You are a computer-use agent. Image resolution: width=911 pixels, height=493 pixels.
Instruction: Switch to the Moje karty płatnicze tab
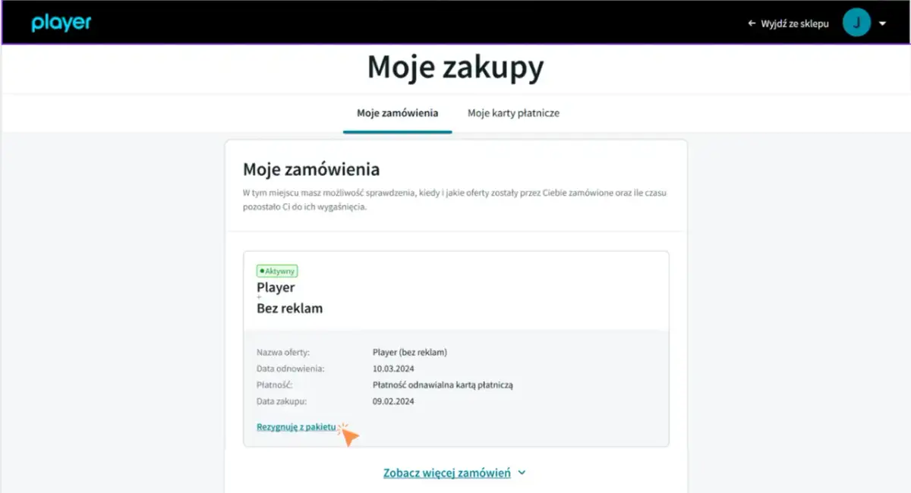click(513, 113)
